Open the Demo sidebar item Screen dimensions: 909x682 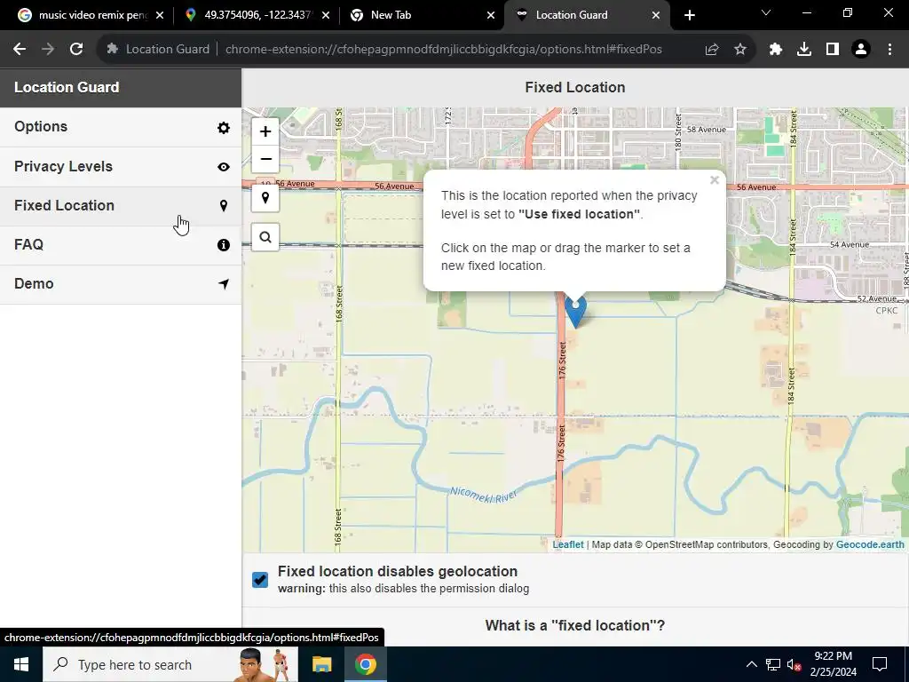[x=121, y=284]
